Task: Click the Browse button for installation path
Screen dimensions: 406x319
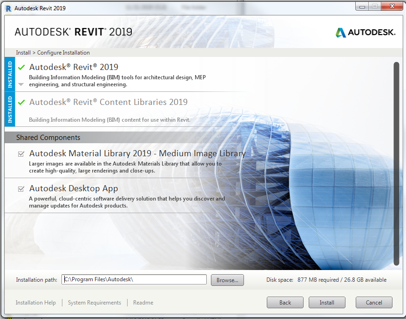Action: tap(227, 279)
